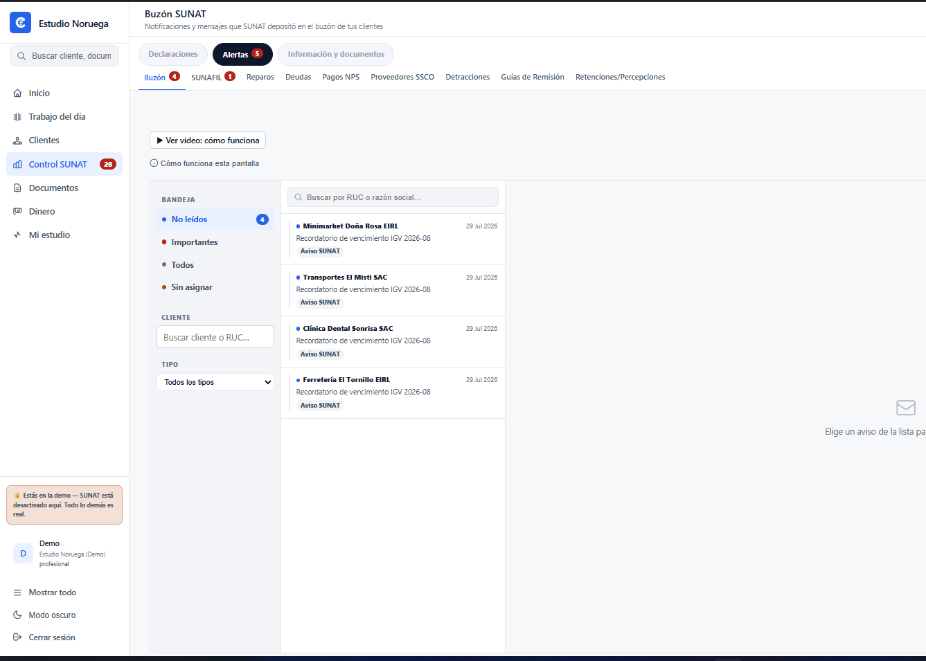Click the Dinero money icon

pos(17,212)
